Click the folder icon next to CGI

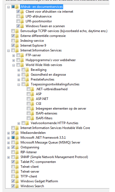click(32, 104)
